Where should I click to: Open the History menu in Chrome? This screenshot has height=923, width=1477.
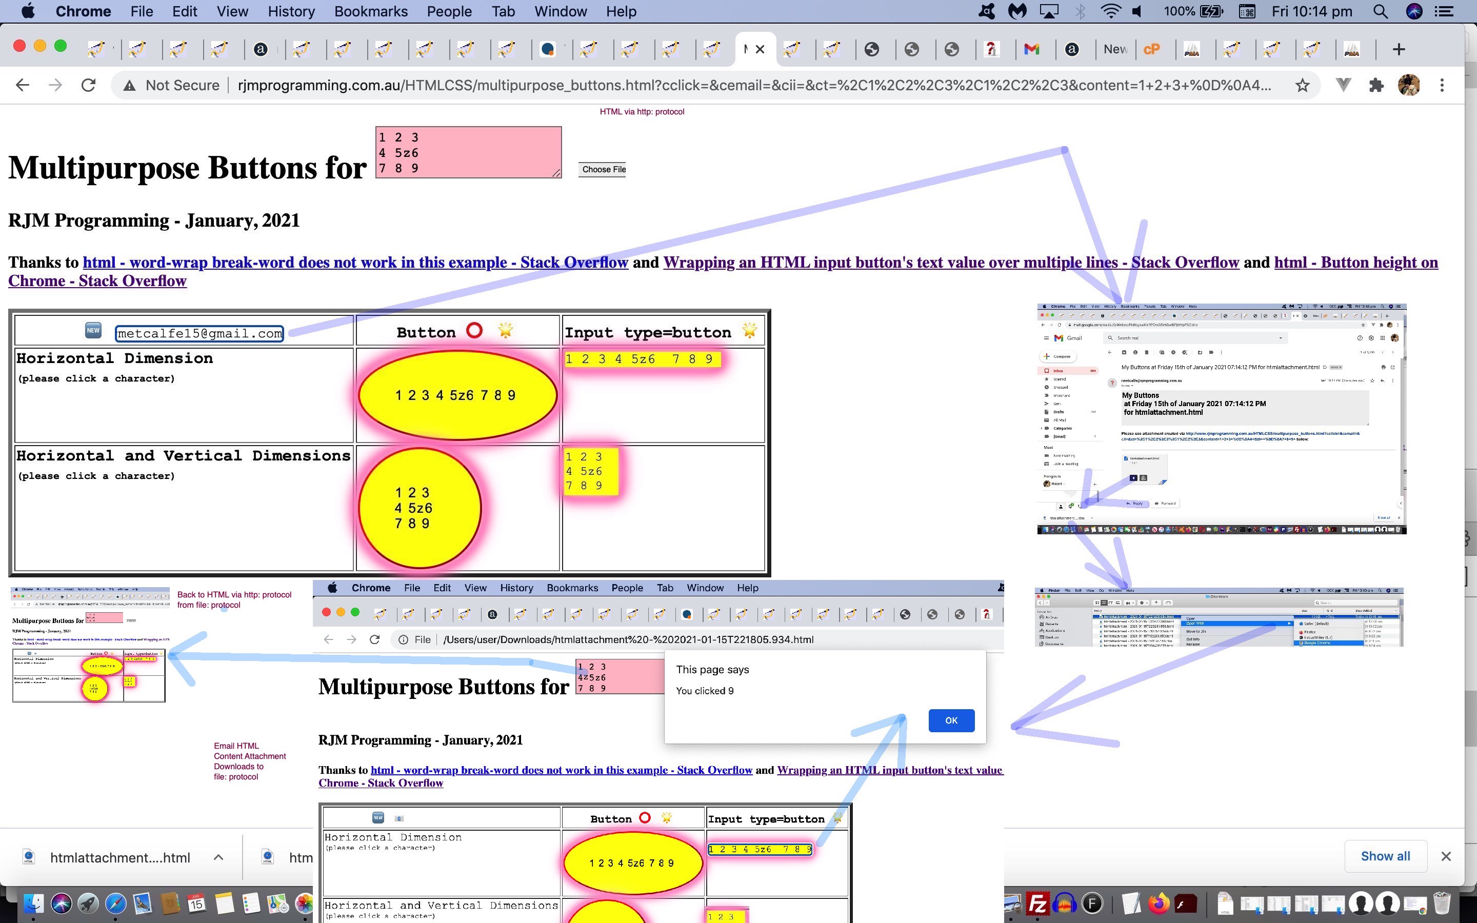pyautogui.click(x=292, y=12)
